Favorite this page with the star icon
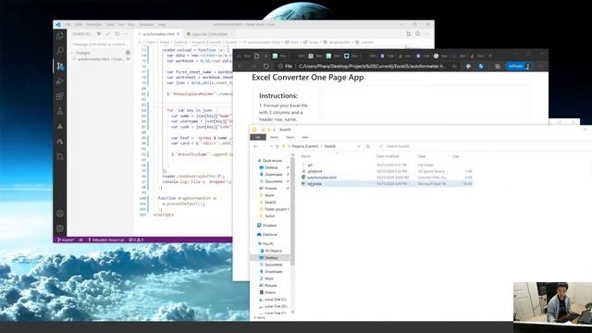The height and width of the screenshot is (333, 592). tap(454, 66)
